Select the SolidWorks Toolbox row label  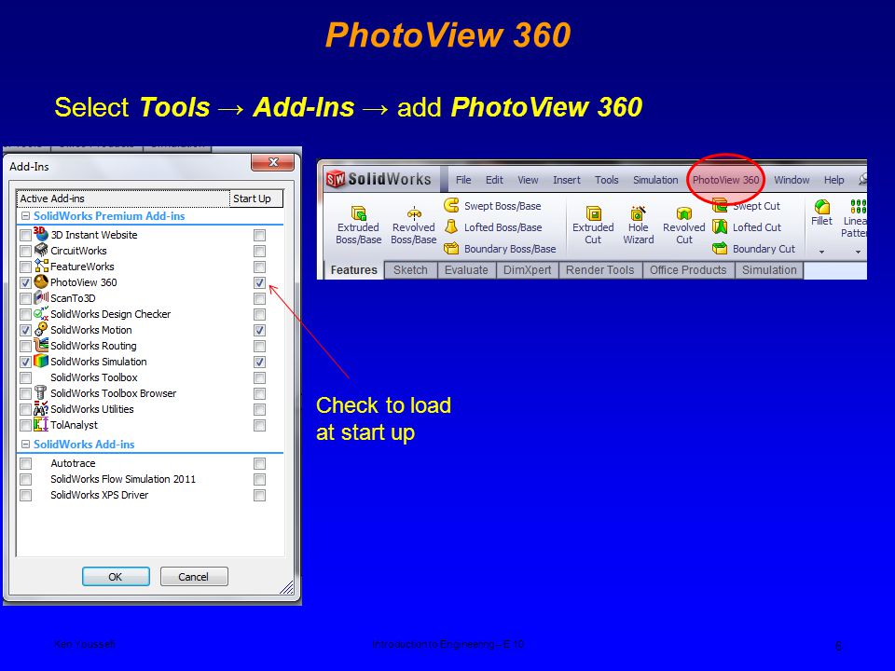pos(93,377)
